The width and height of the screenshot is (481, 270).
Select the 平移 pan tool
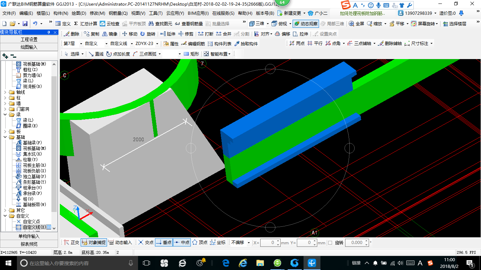pyautogui.click(x=397, y=24)
